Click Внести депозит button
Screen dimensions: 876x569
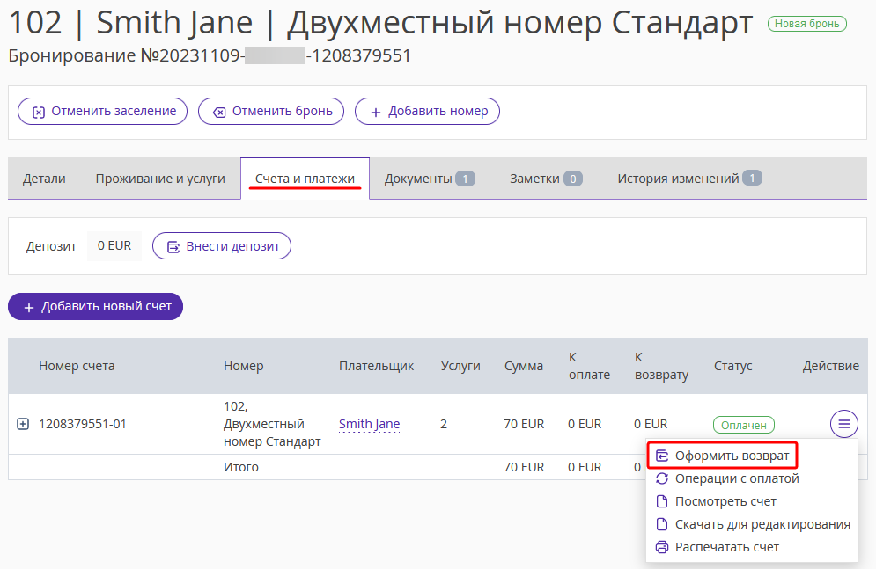click(222, 246)
